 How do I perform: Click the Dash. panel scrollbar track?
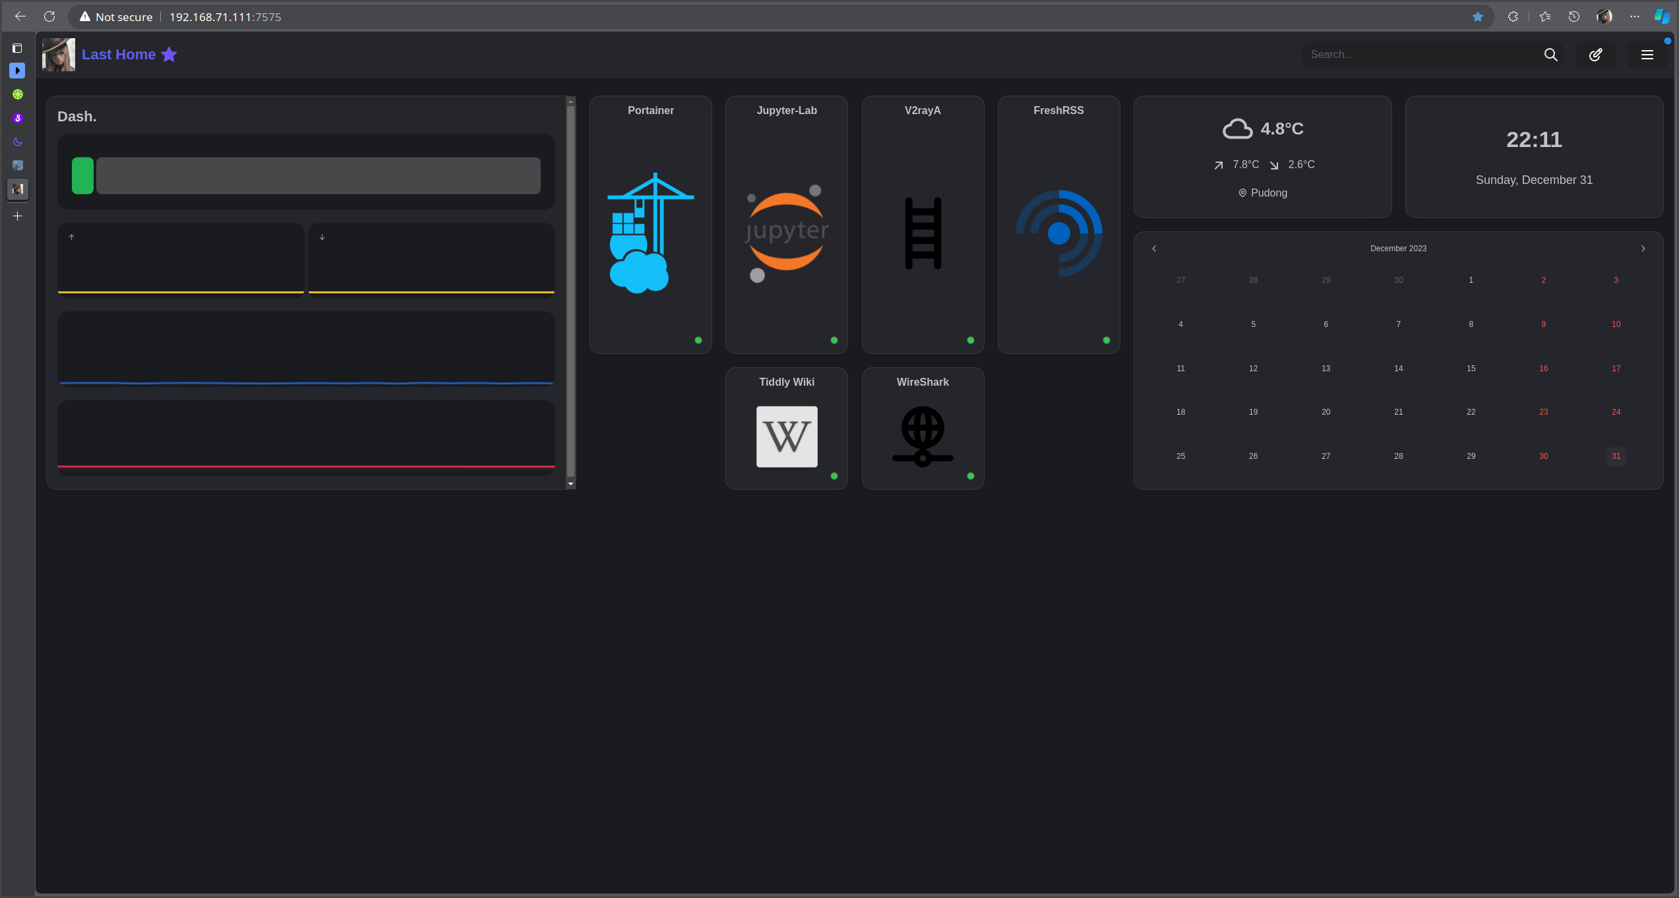[x=570, y=293]
